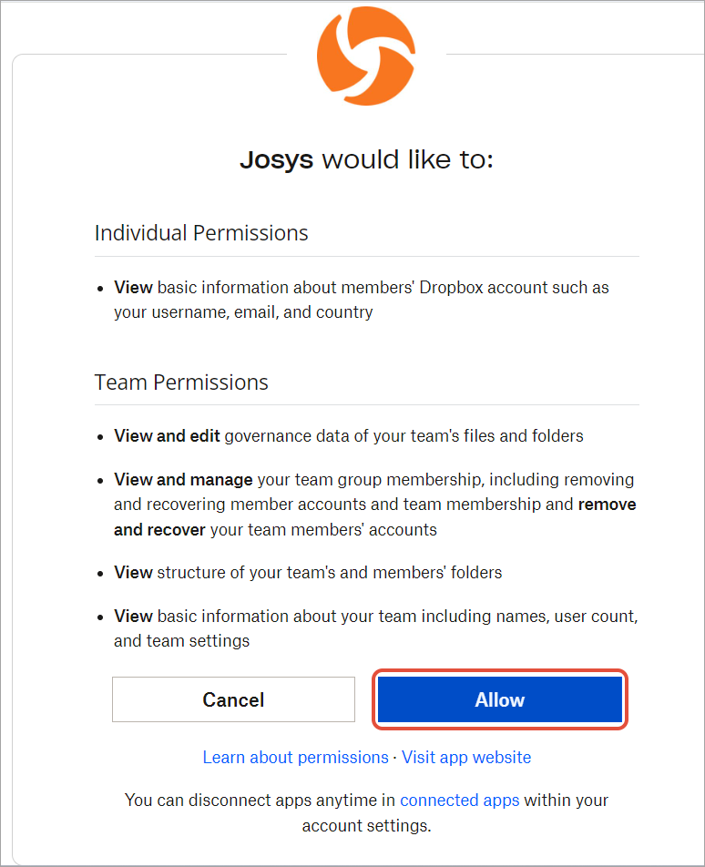Viewport: 705px width, 867px height.
Task: Open the Learn about permissions link
Action: pyautogui.click(x=295, y=757)
